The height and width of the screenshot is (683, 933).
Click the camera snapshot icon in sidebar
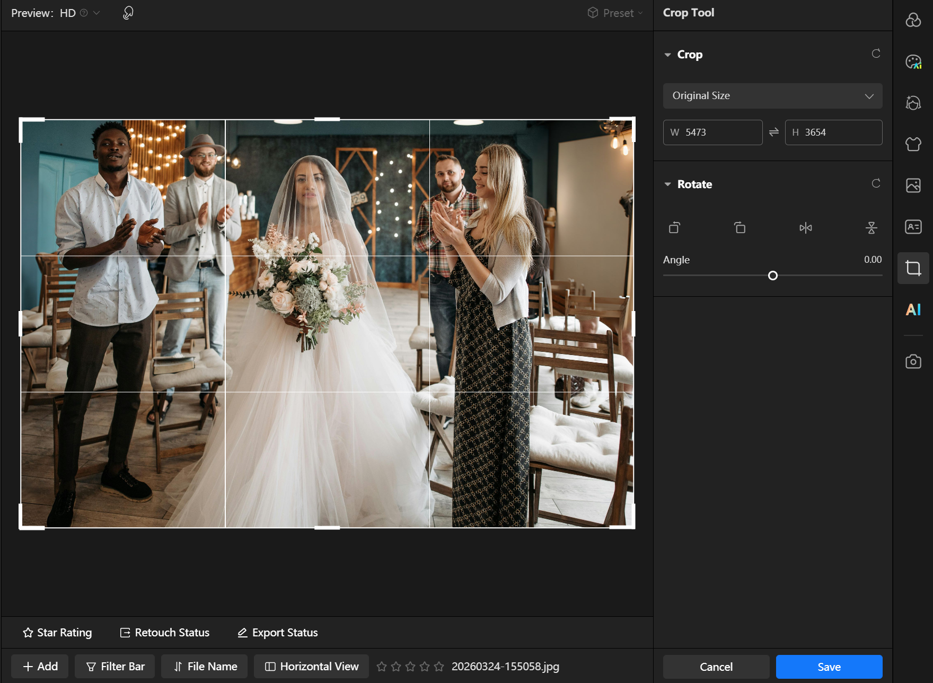click(913, 361)
